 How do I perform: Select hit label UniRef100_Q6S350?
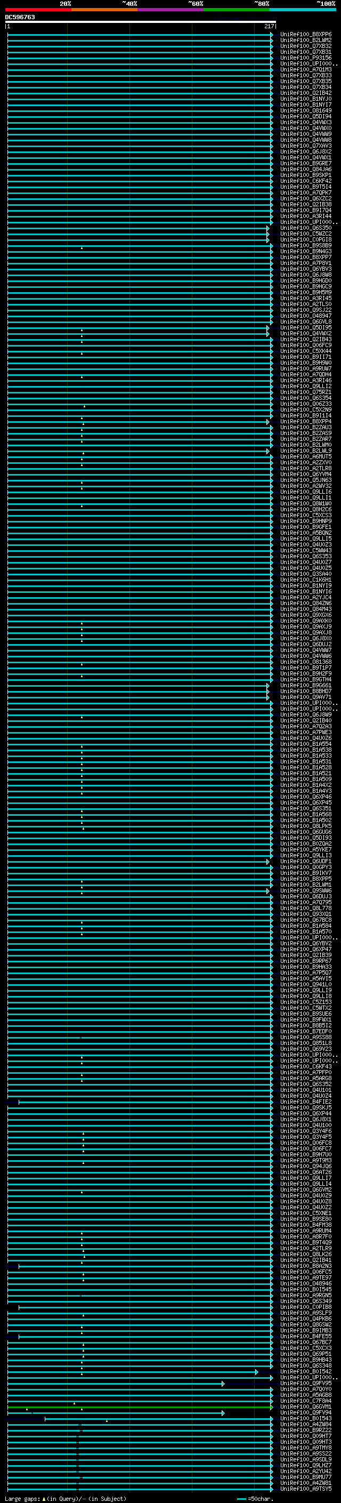pos(305,228)
